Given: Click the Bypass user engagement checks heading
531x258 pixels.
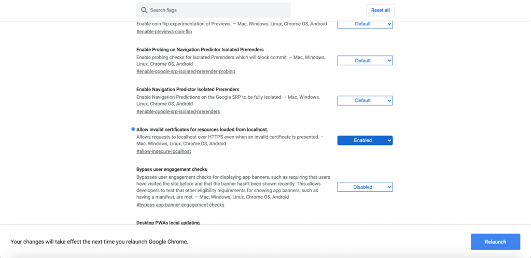Looking at the screenshot, I should (172, 169).
